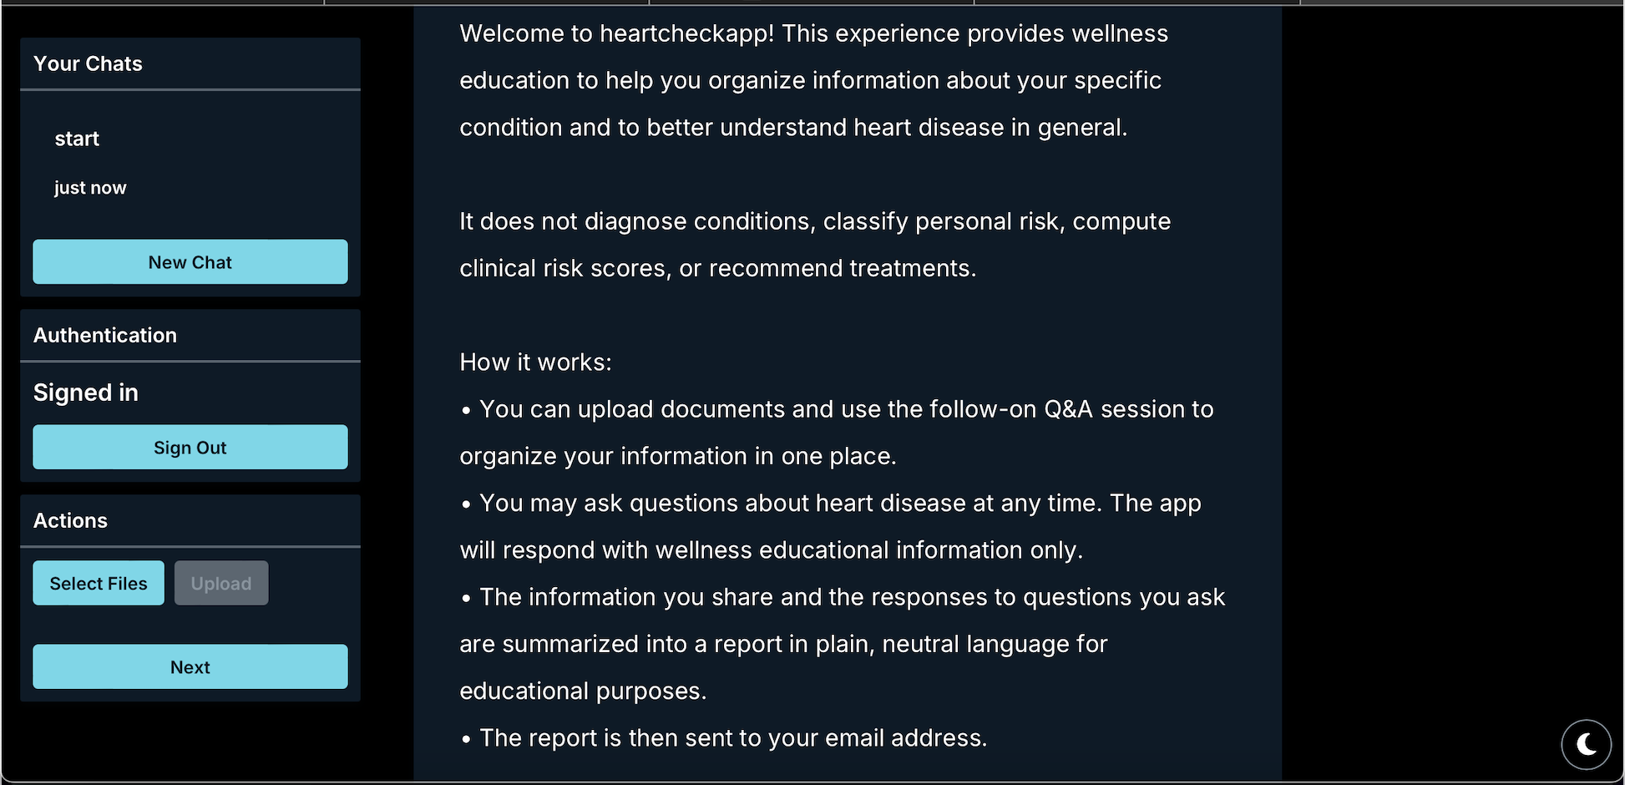Proceed with the Next button

point(190,667)
